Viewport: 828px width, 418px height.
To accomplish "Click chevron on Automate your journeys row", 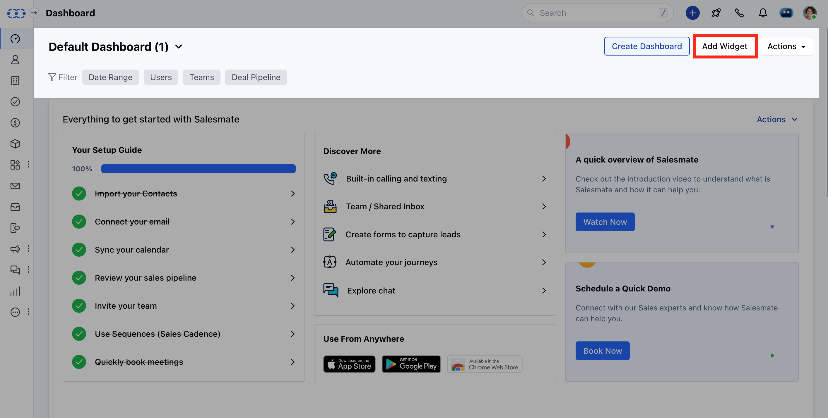I will coord(544,262).
